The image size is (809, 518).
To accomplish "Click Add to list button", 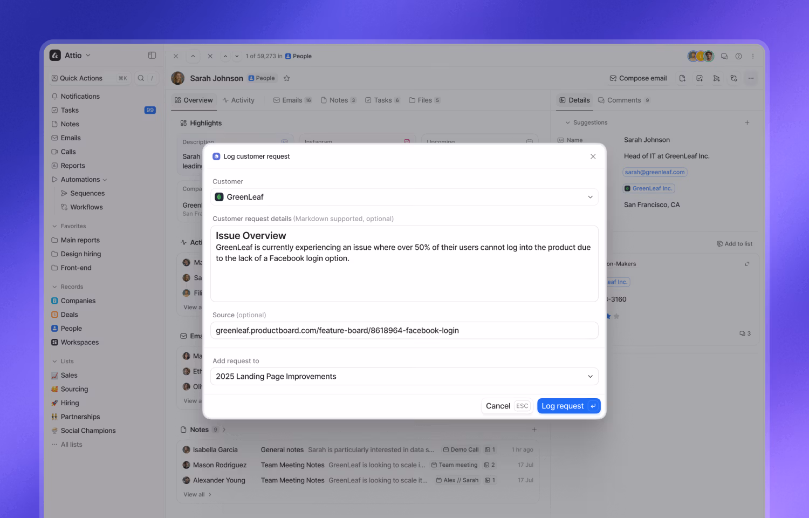I will click(735, 244).
